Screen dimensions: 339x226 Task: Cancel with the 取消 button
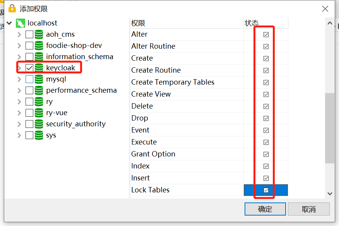pos(309,209)
